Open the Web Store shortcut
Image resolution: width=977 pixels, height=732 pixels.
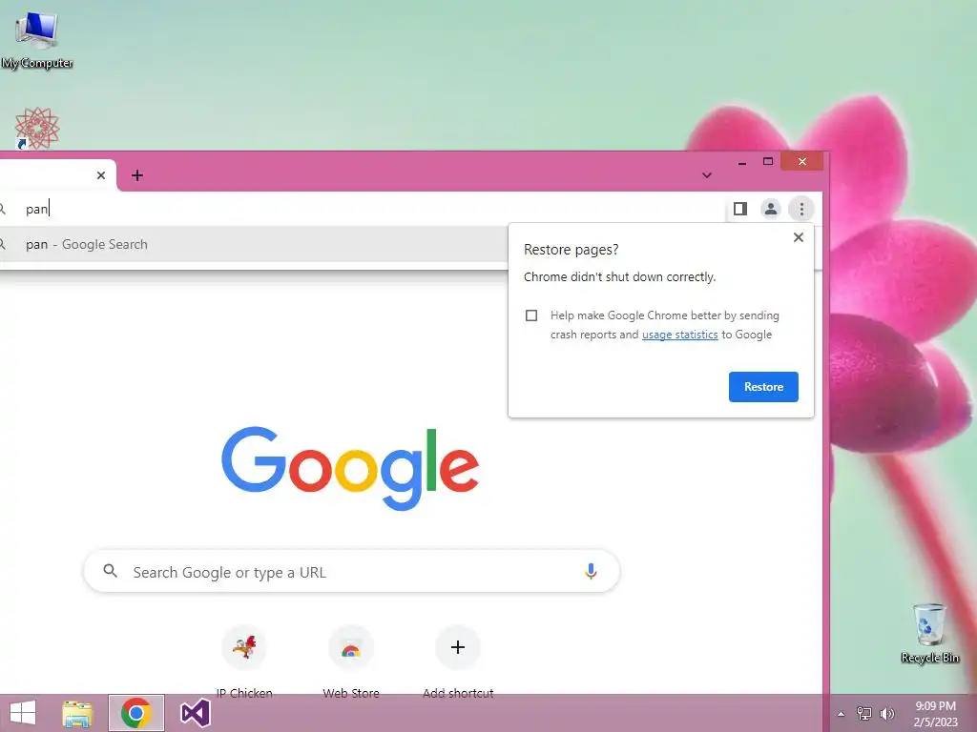(351, 661)
